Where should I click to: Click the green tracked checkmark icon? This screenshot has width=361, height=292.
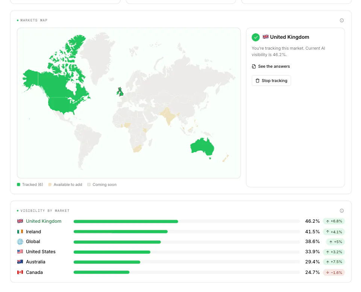(x=256, y=37)
